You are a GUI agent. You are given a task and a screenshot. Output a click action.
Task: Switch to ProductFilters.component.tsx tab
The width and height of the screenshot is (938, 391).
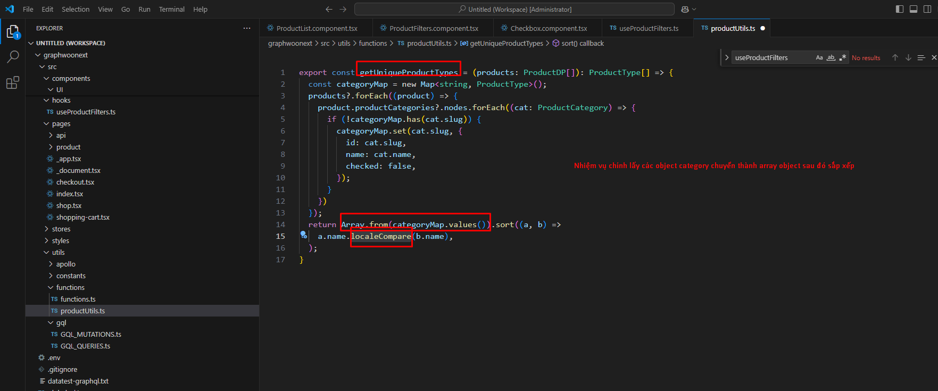pyautogui.click(x=434, y=28)
